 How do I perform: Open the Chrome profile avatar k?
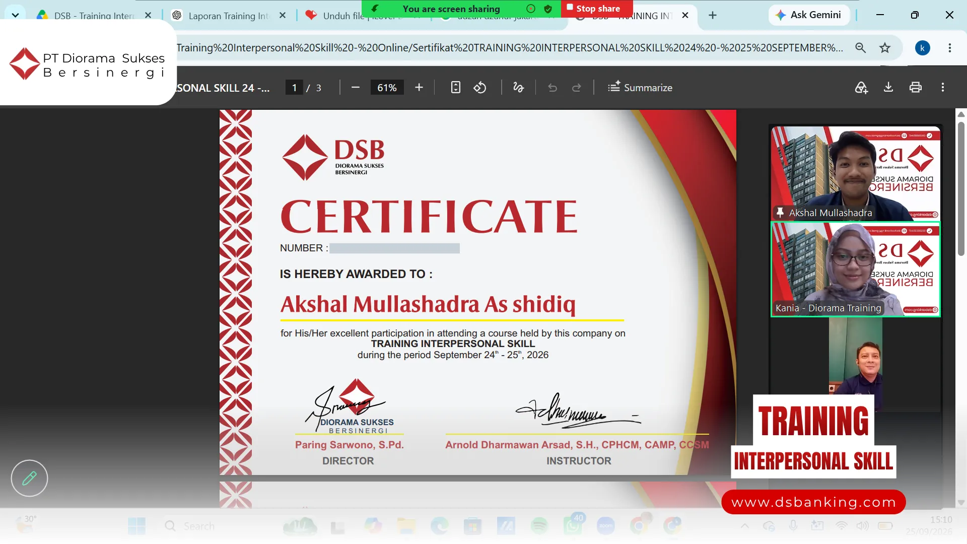point(922,48)
